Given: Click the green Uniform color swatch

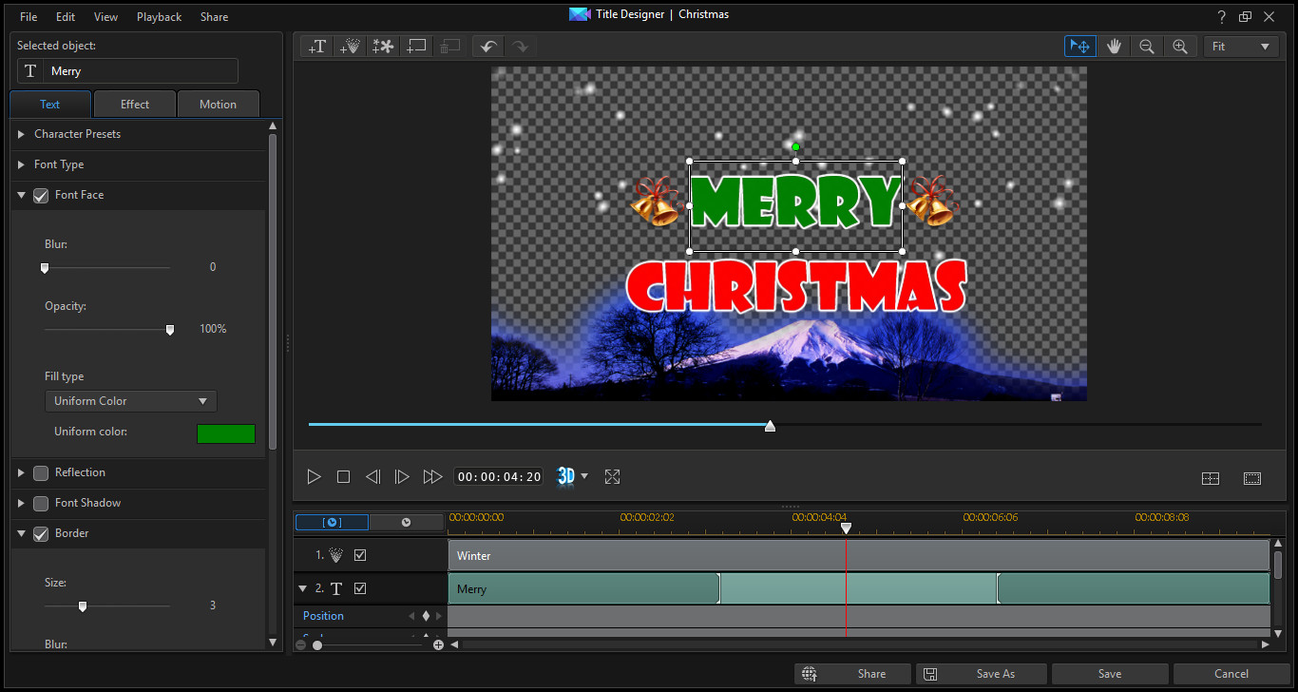Looking at the screenshot, I should (226, 433).
